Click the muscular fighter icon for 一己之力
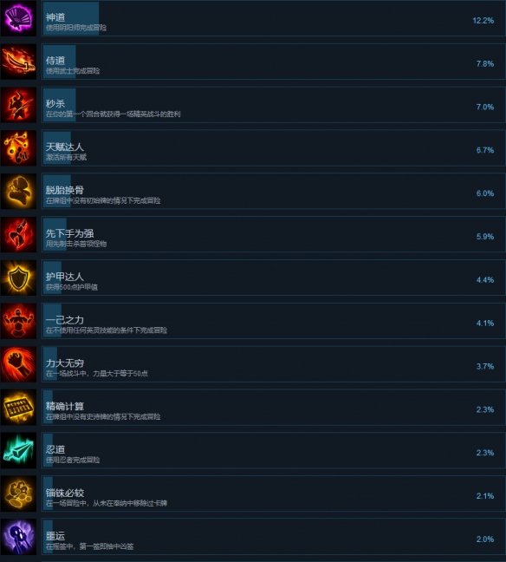The height and width of the screenshot is (562, 506). [x=18, y=321]
